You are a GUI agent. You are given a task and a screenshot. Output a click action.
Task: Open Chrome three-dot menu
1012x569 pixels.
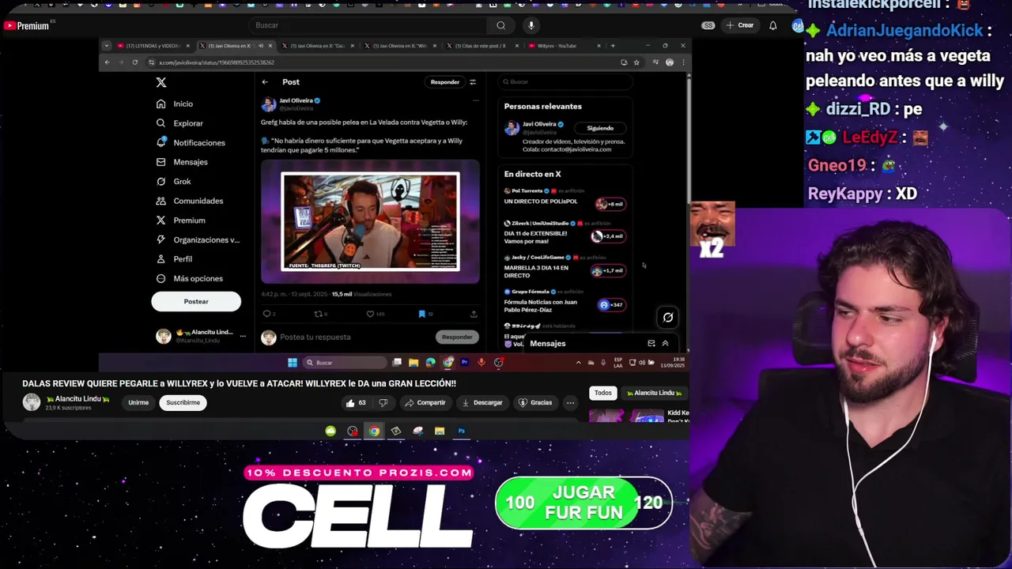pos(683,62)
